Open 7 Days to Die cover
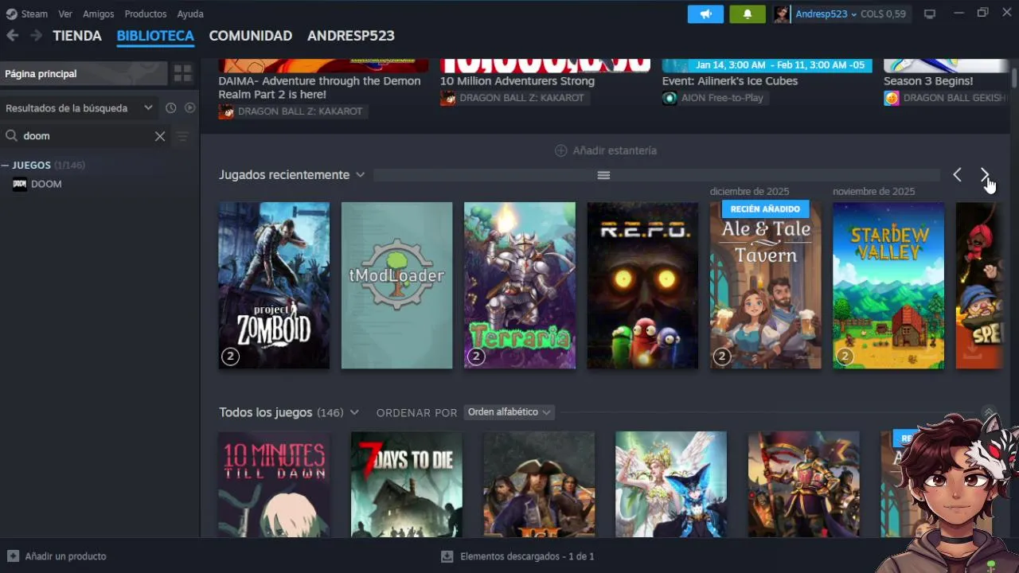 [x=407, y=484]
